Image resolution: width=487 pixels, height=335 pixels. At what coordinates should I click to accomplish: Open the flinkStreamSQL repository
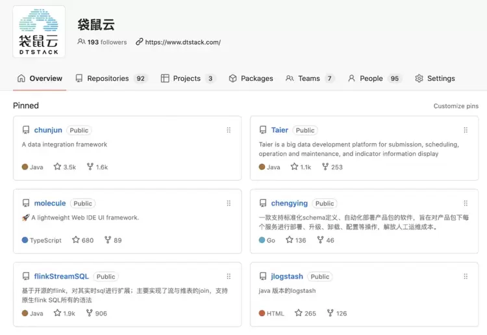[x=61, y=277]
